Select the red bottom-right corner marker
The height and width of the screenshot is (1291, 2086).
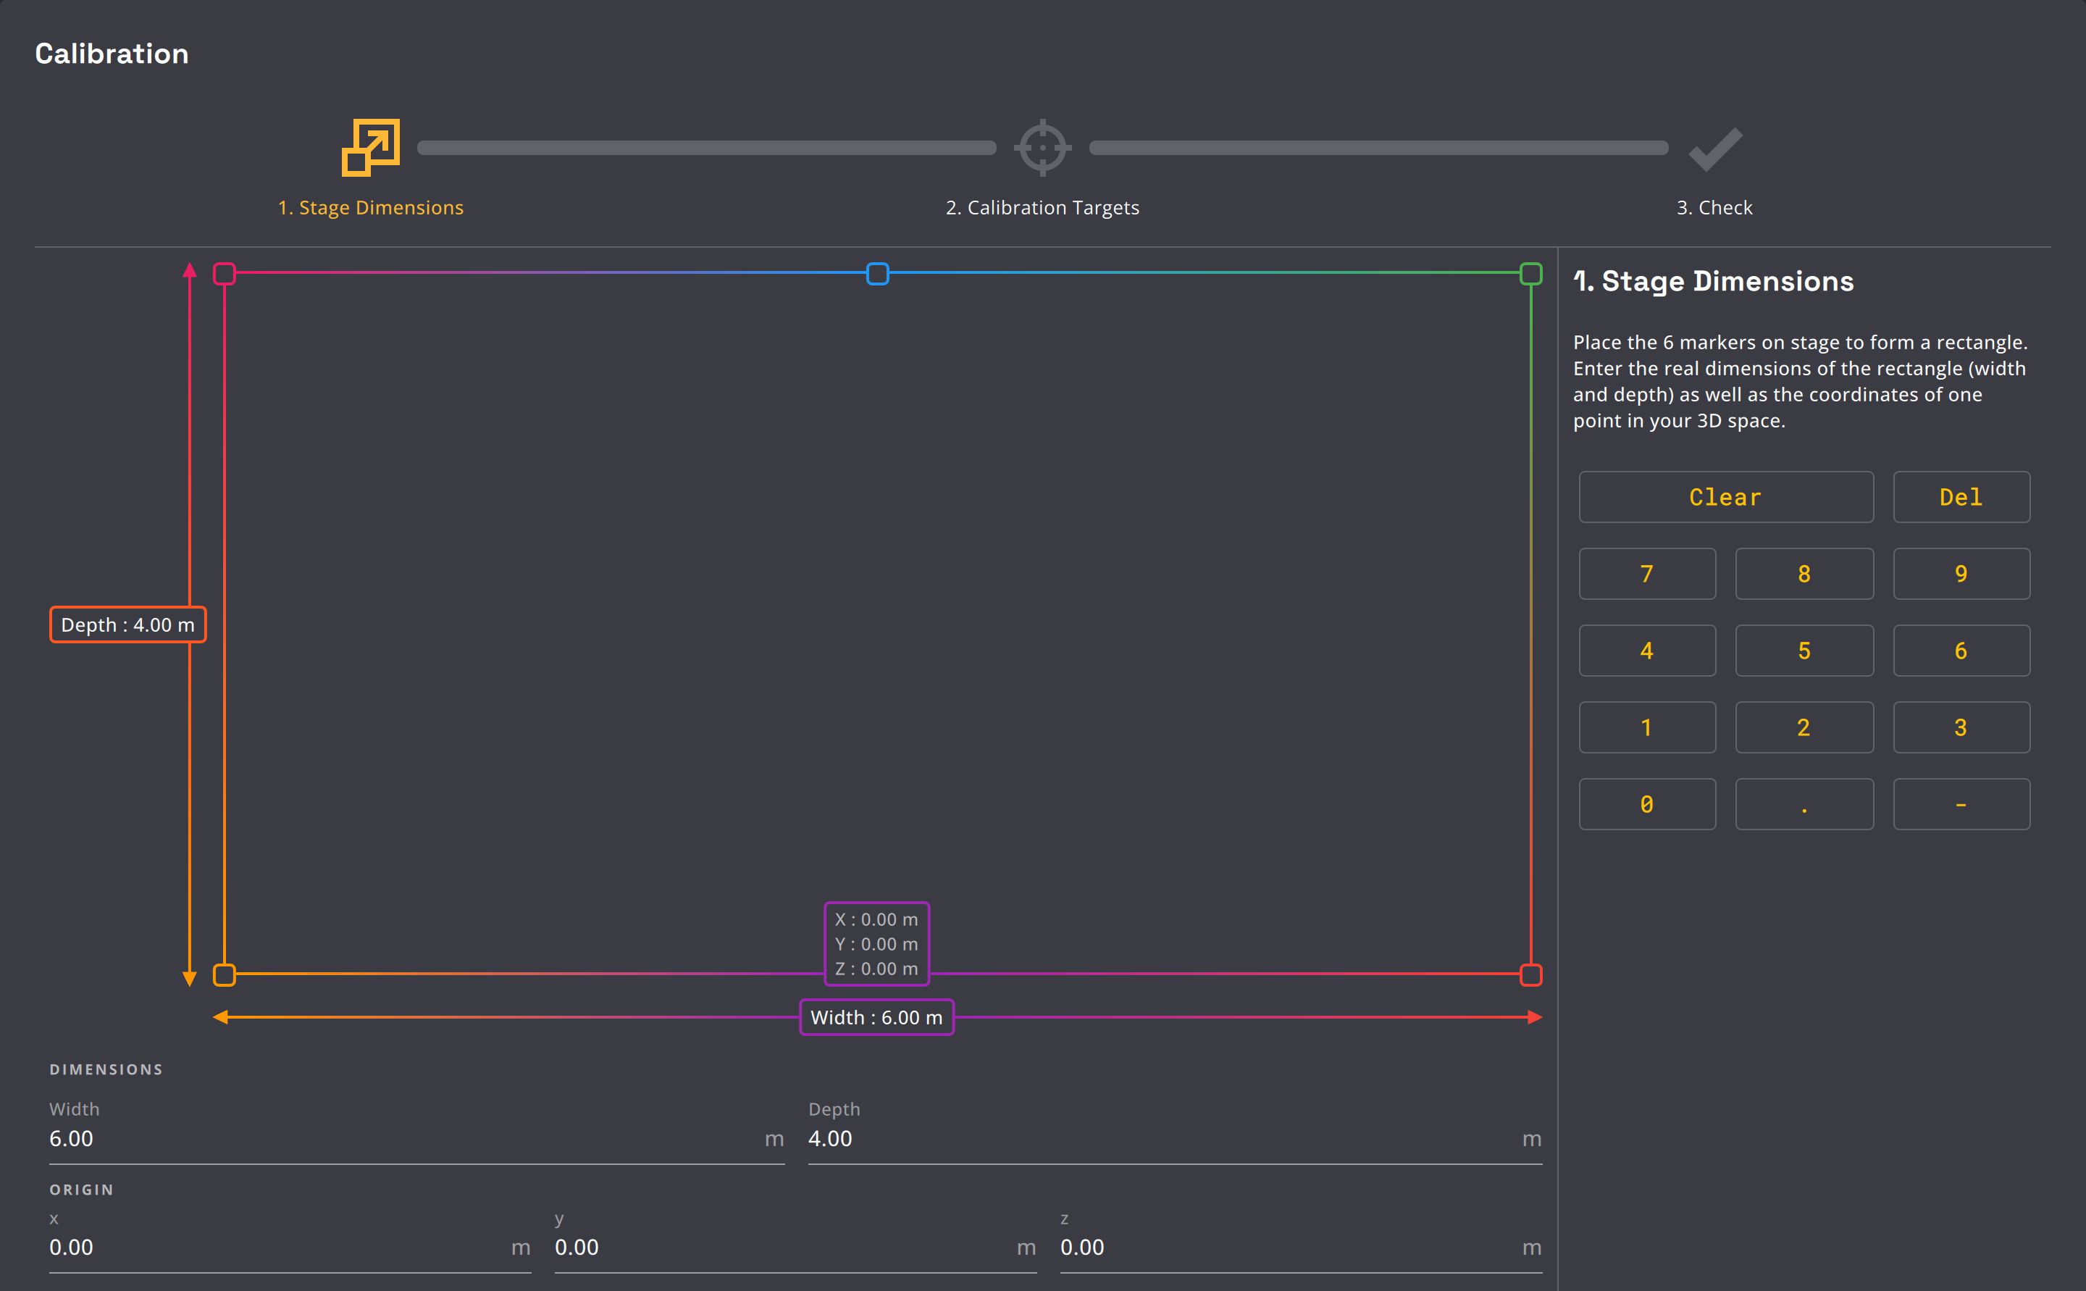point(1530,974)
